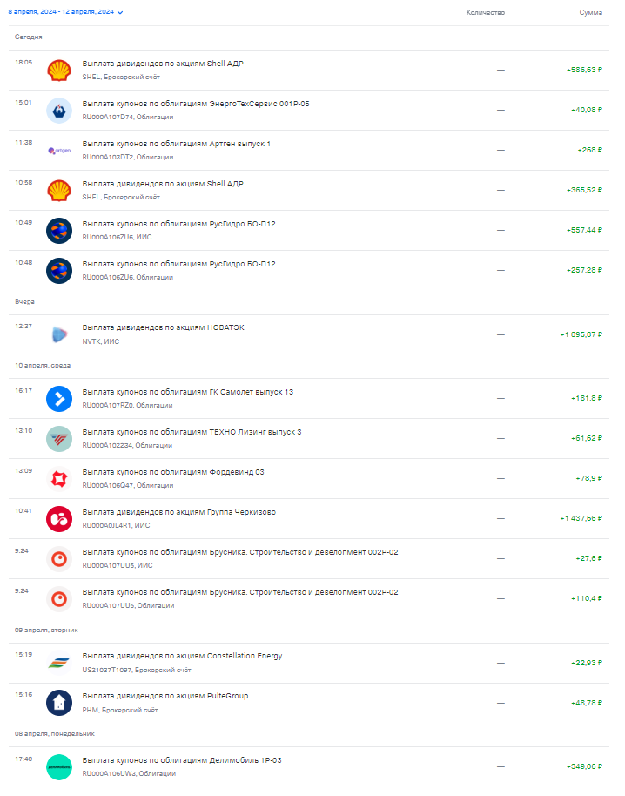Click the 09 апреля, вторник header

(46, 630)
